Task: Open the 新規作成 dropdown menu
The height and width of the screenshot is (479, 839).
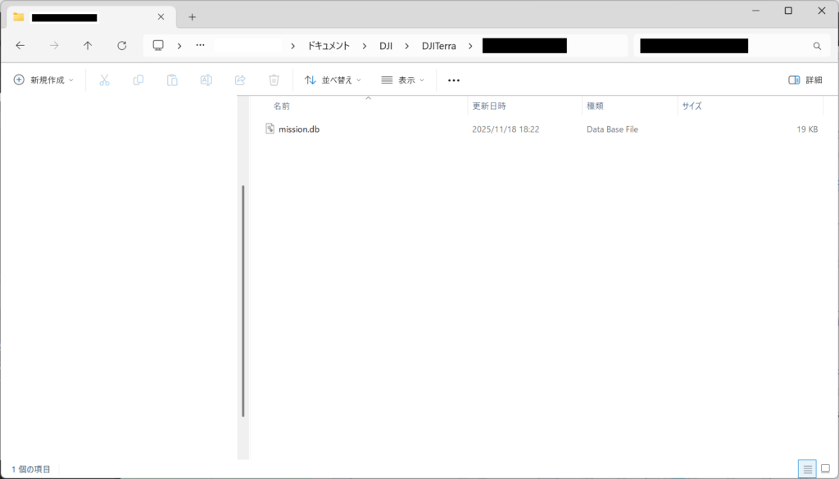Action: tap(43, 80)
